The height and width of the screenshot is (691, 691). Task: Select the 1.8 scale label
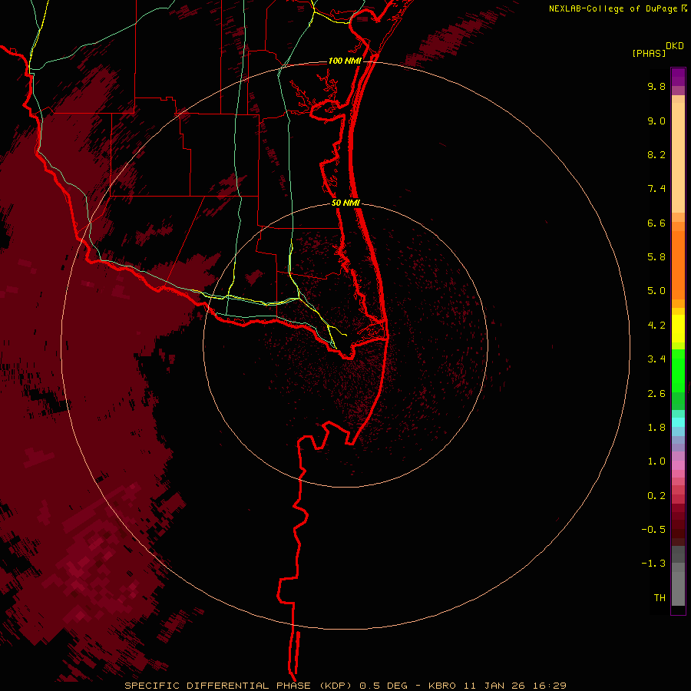[x=656, y=428]
